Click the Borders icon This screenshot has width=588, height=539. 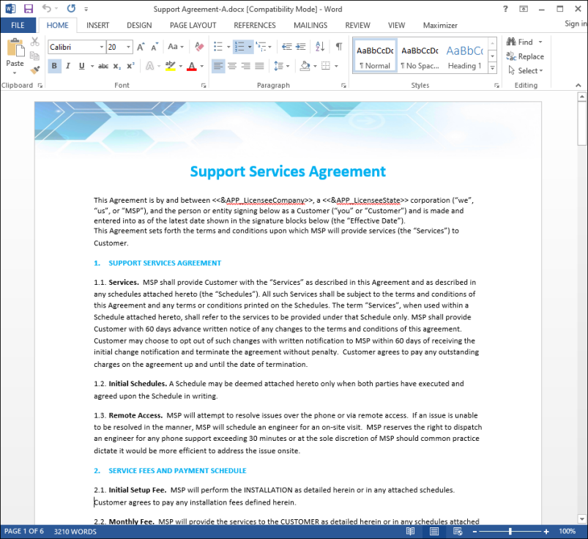click(x=326, y=66)
